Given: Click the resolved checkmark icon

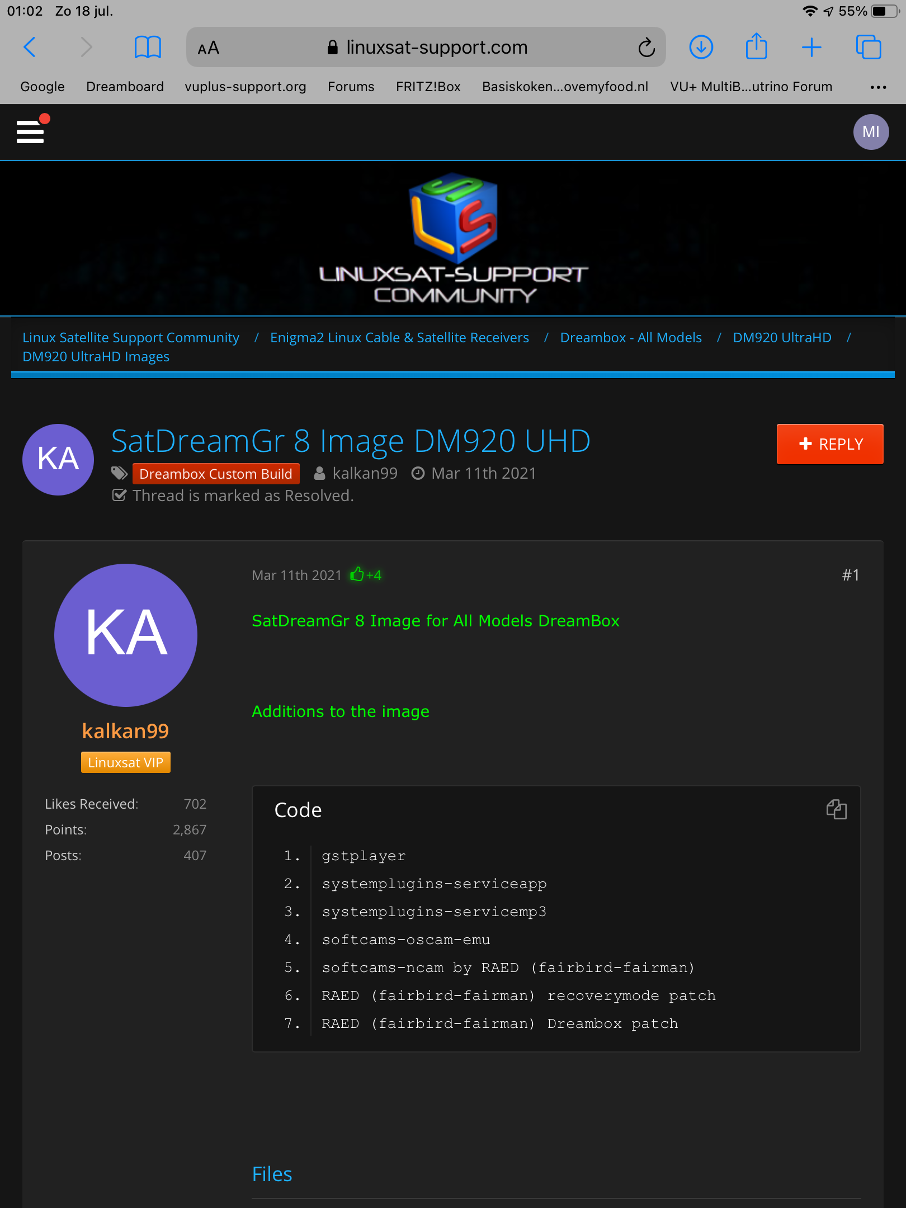Looking at the screenshot, I should [119, 496].
